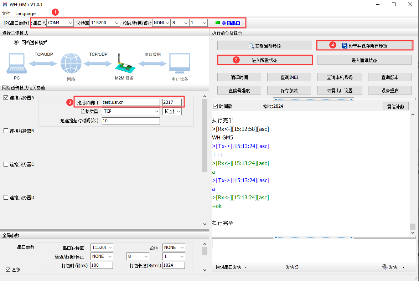This screenshot has width=419, height=281.
Task: Click the save icon on set-all-parameters button
Action: tap(344, 46)
